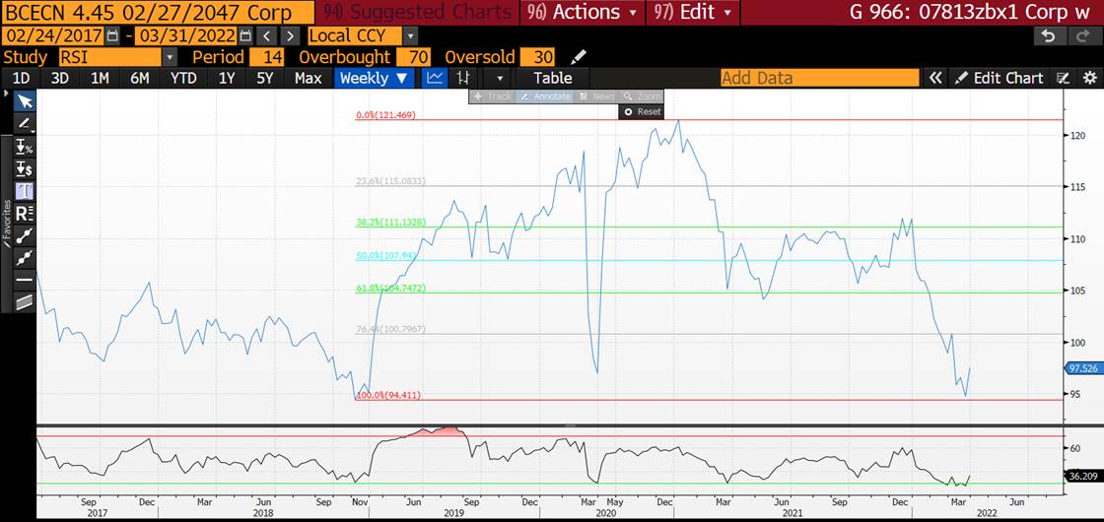Select the arrow pointer tool
Screen dimensions: 1104x522
[x=25, y=101]
